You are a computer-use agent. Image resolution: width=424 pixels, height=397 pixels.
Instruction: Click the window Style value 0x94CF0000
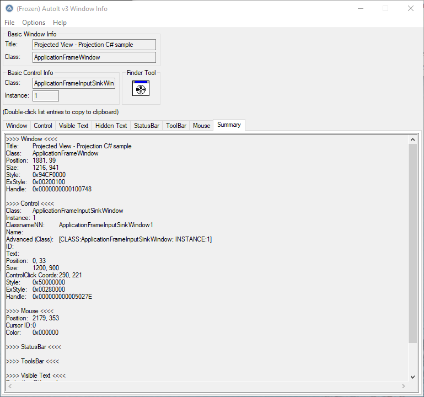[x=49, y=175]
